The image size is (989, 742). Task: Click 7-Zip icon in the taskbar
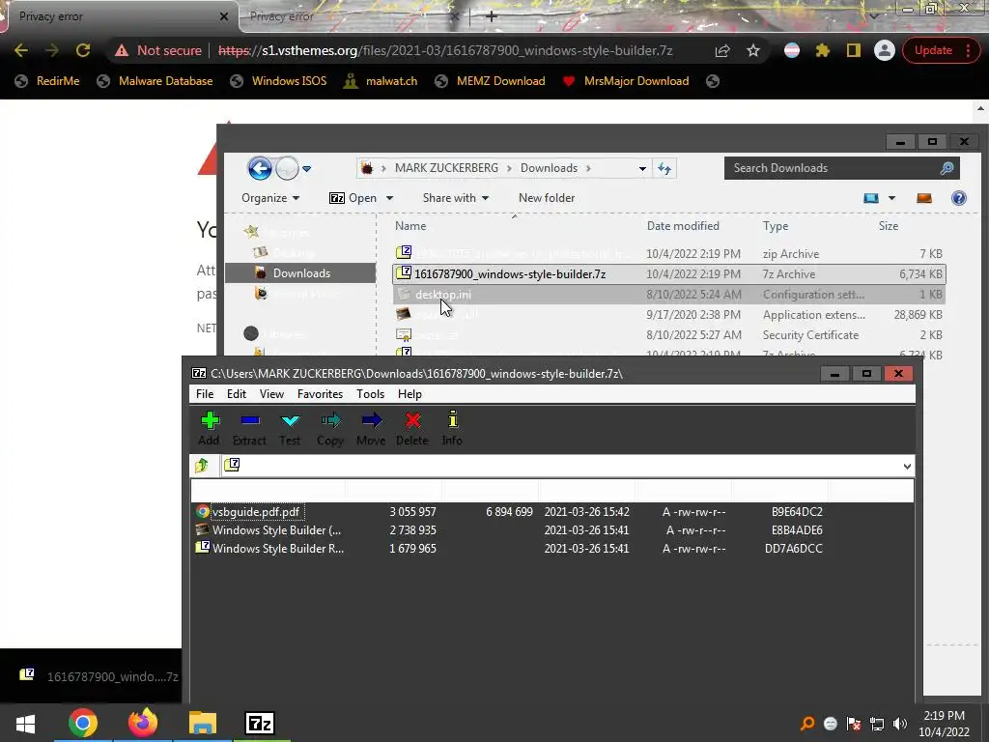coord(260,723)
